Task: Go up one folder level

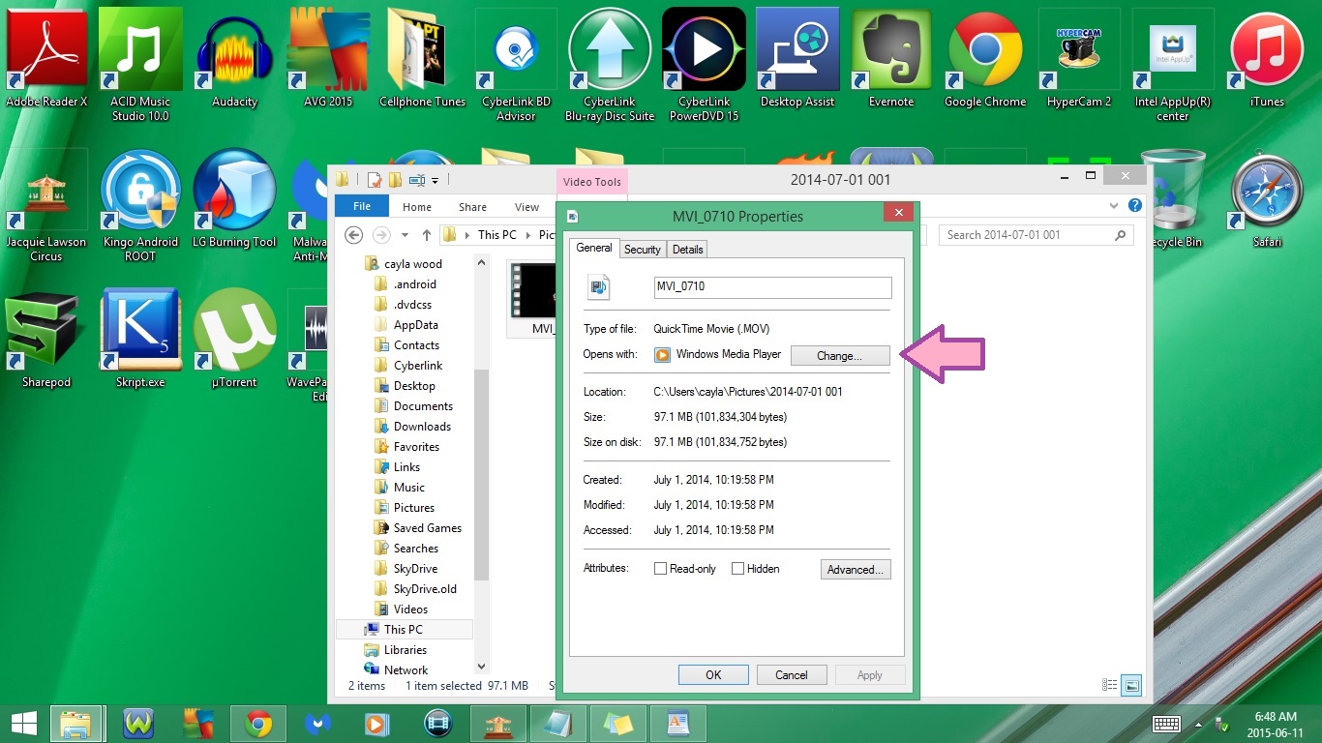Action: pyautogui.click(x=427, y=235)
